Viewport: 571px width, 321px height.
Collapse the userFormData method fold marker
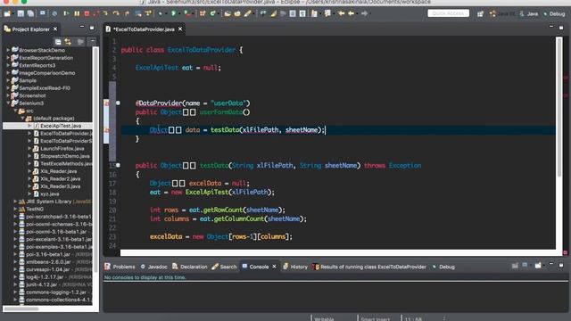click(118, 103)
